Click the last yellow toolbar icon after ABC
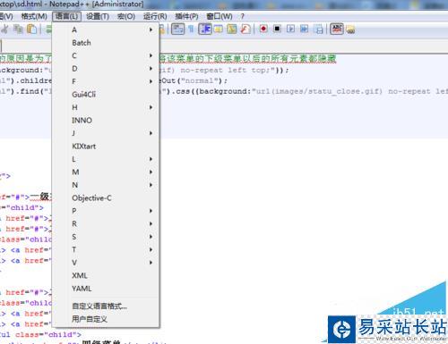 [350, 29]
